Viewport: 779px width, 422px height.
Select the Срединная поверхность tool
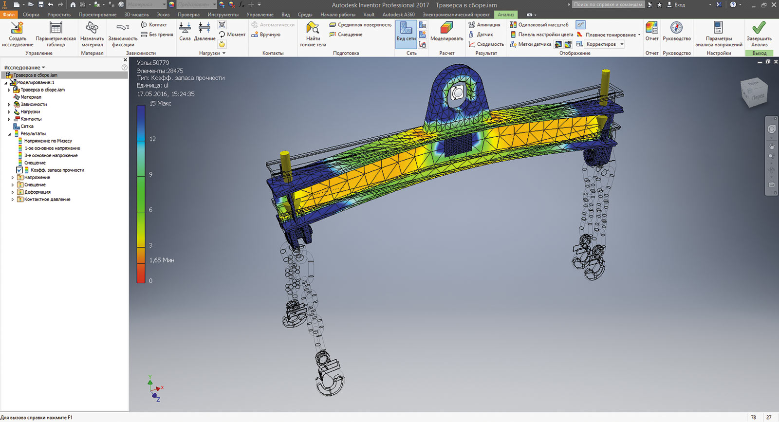pyautogui.click(x=360, y=25)
